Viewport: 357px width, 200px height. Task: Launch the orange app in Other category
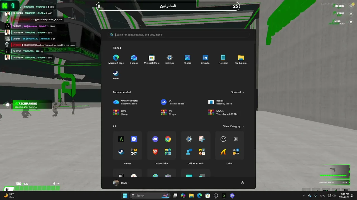(x=223, y=152)
